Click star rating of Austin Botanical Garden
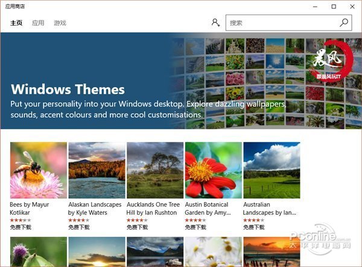The width and height of the screenshot is (362, 267). tap(195, 220)
